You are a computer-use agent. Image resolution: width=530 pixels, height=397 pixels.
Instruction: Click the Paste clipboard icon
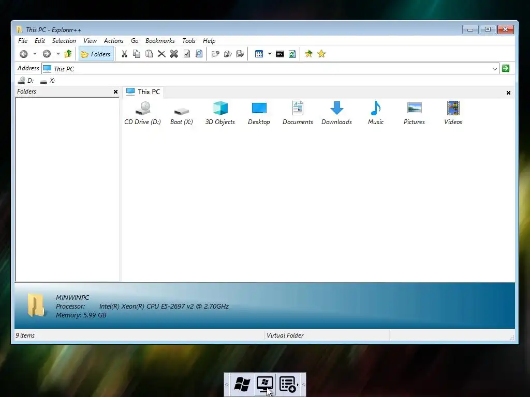[149, 54]
